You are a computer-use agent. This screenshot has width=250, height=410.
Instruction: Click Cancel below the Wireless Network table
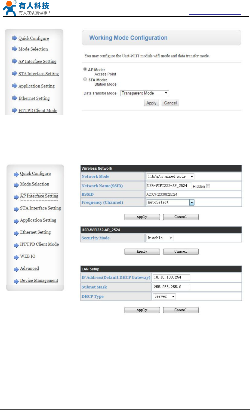click(x=181, y=217)
